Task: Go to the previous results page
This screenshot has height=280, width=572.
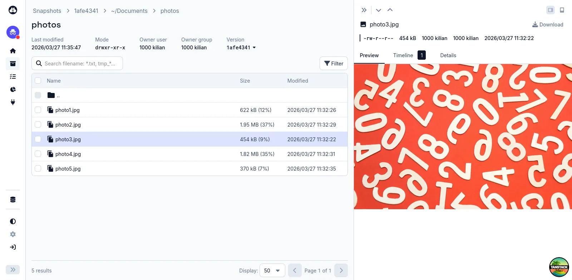Action: click(295, 270)
